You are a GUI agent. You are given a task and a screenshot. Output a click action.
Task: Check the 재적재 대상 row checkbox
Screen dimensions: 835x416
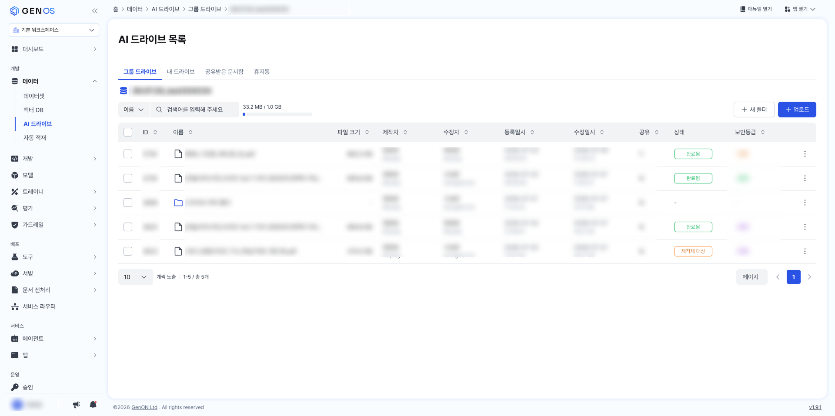(128, 251)
